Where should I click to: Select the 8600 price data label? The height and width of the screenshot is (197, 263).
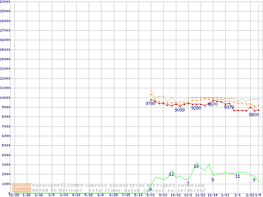pos(254,115)
